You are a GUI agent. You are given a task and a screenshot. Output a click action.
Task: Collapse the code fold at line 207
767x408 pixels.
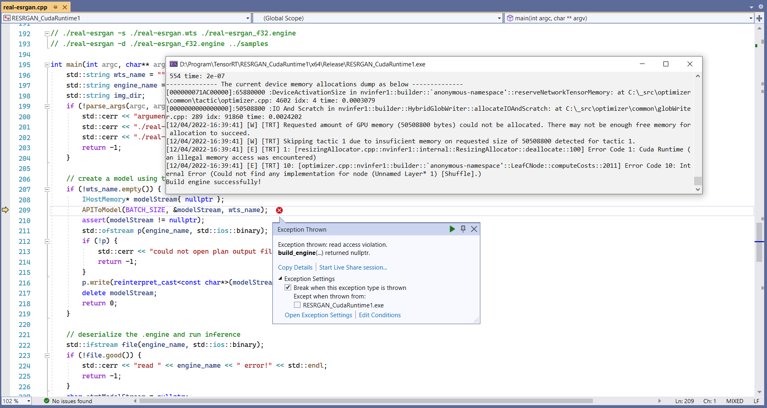(47, 189)
